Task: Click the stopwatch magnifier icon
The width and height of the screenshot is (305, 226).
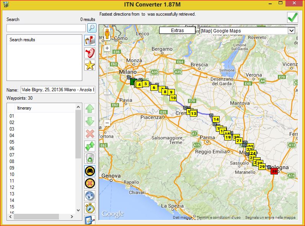Action: 90,208
